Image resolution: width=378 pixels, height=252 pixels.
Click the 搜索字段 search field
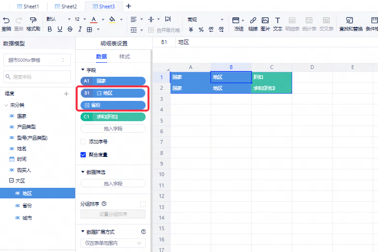click(x=37, y=77)
